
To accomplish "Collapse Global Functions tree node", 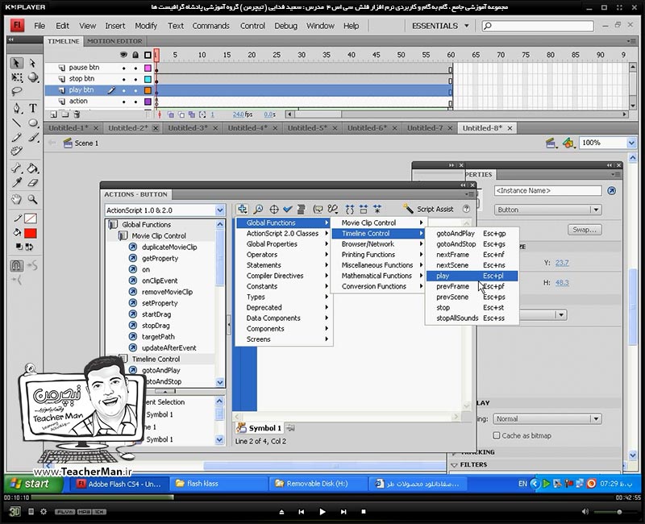I will click(x=113, y=225).
